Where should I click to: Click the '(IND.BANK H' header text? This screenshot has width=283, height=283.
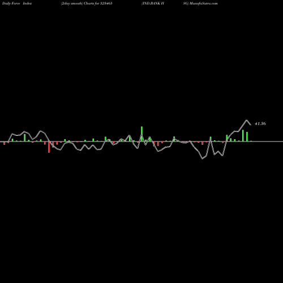pyautogui.click(x=153, y=3)
